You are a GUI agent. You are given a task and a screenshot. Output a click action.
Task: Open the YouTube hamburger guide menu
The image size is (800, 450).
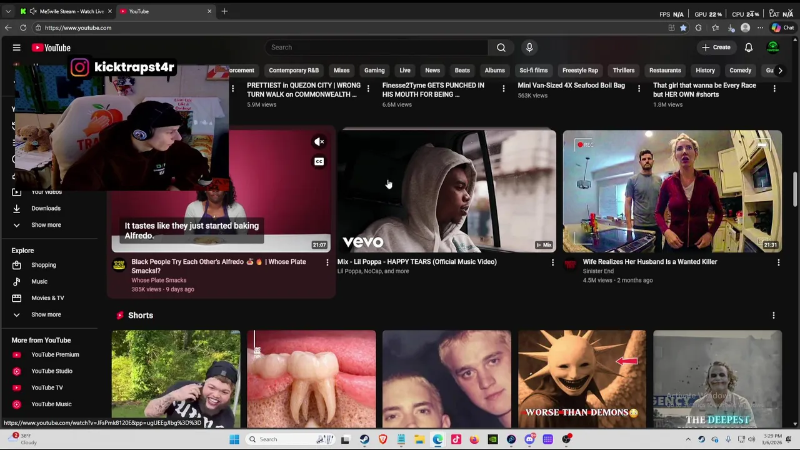tap(17, 47)
